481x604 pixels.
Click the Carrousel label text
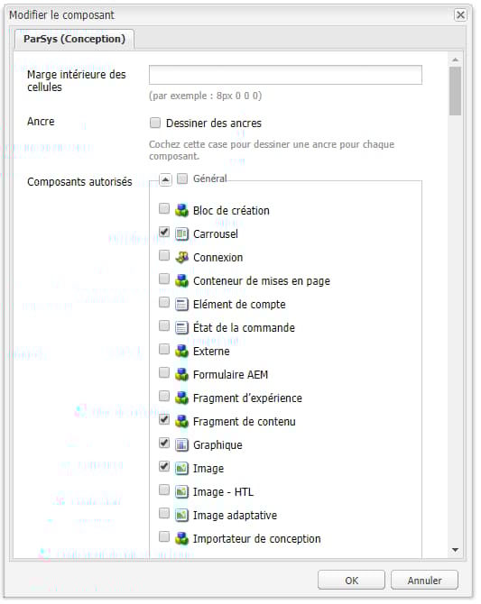[216, 234]
